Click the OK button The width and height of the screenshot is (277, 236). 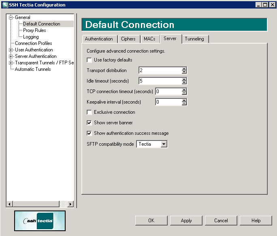pos(151,221)
